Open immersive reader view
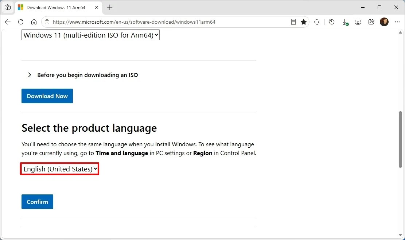This screenshot has width=405, height=240. 293,22
